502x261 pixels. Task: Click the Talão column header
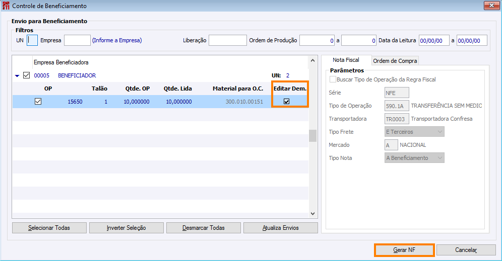pyautogui.click(x=100, y=89)
